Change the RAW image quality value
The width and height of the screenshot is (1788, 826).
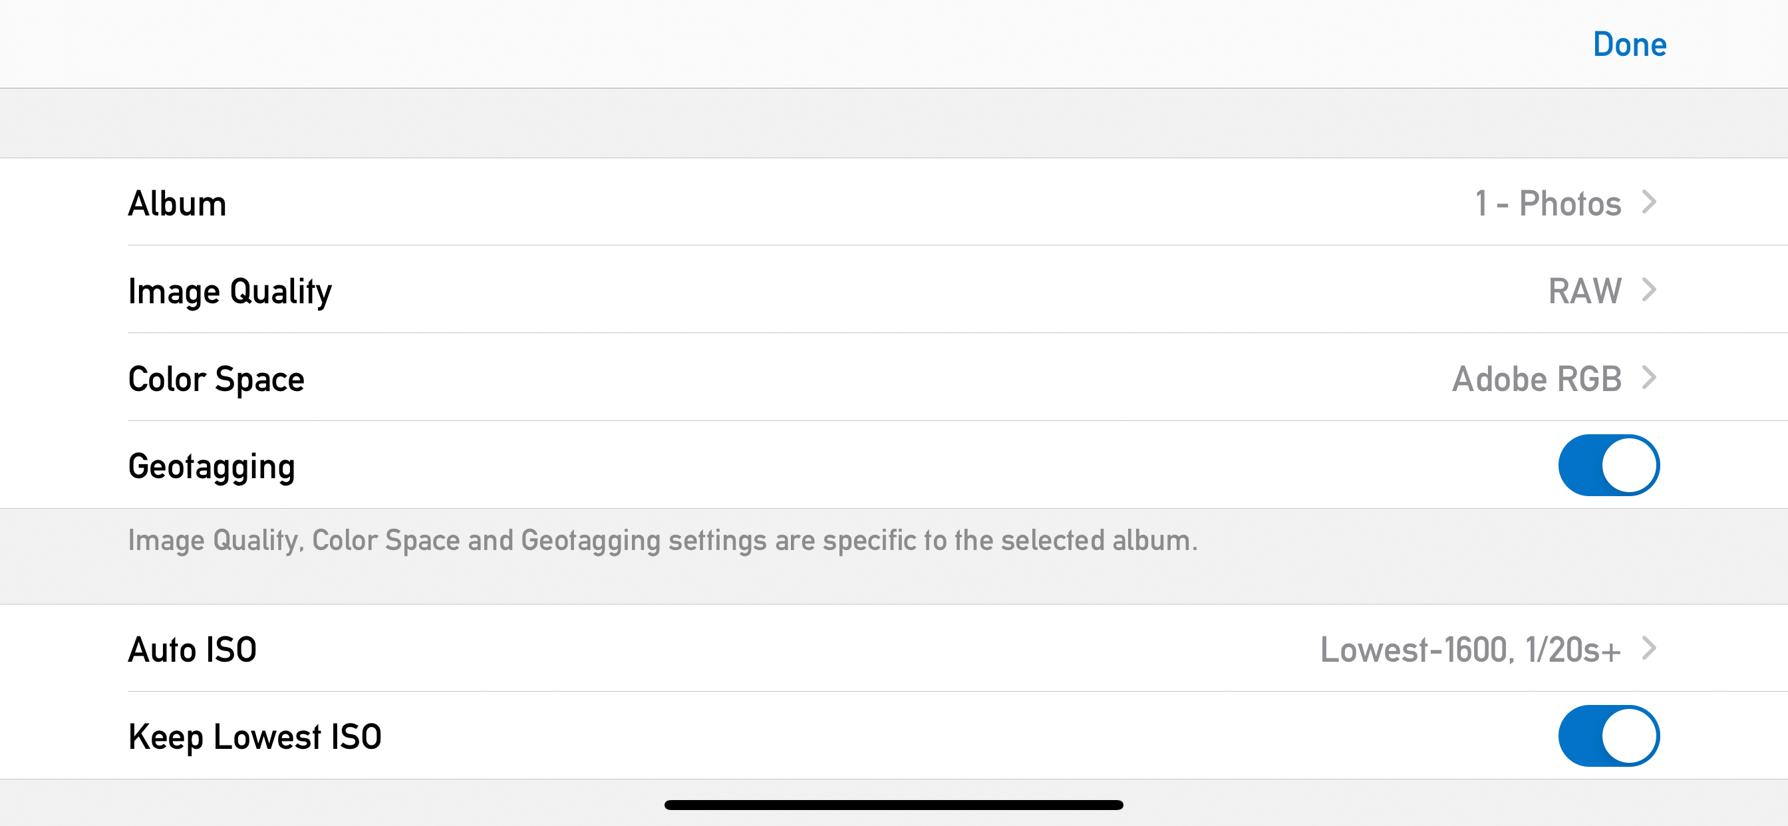point(1584,291)
